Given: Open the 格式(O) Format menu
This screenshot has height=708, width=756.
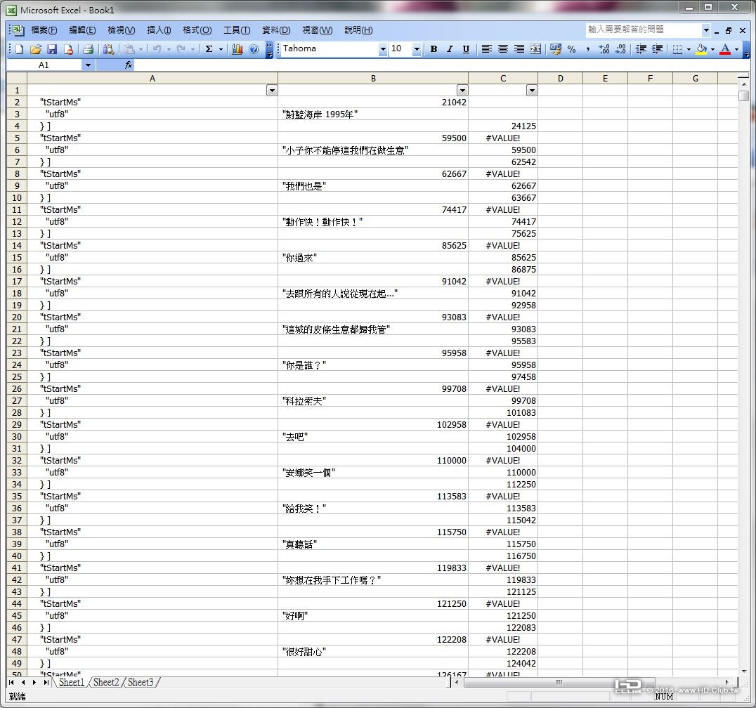Looking at the screenshot, I should (x=197, y=30).
